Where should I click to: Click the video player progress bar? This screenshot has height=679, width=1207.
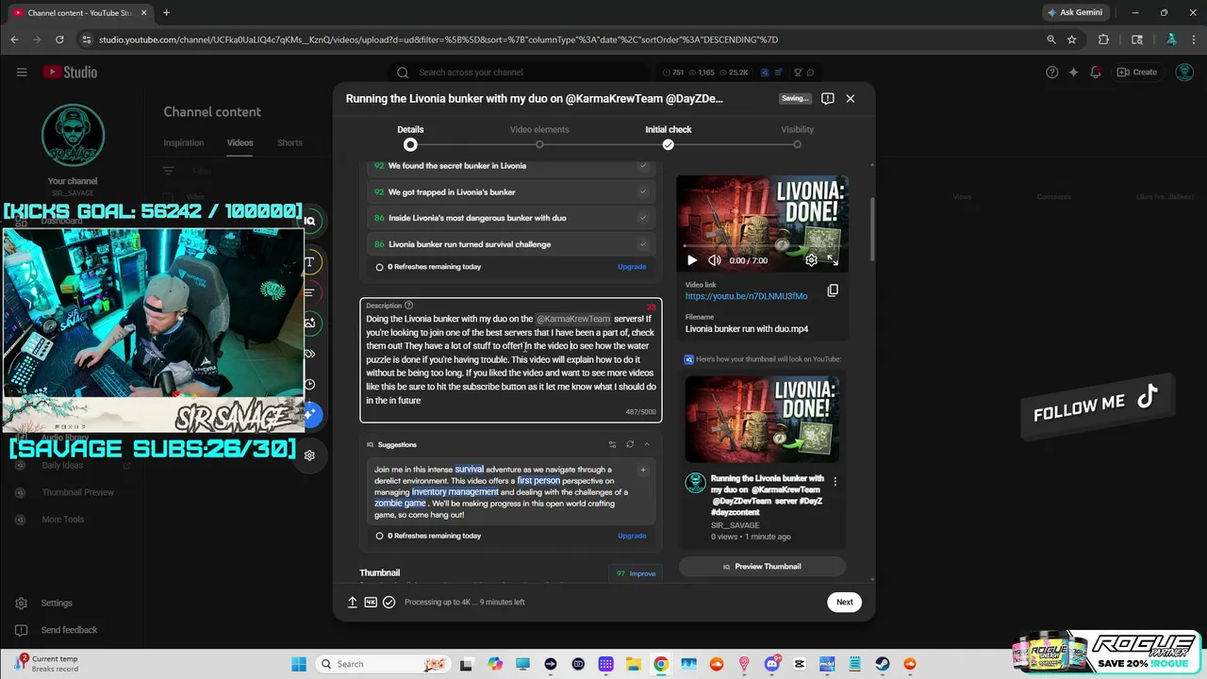click(x=762, y=247)
